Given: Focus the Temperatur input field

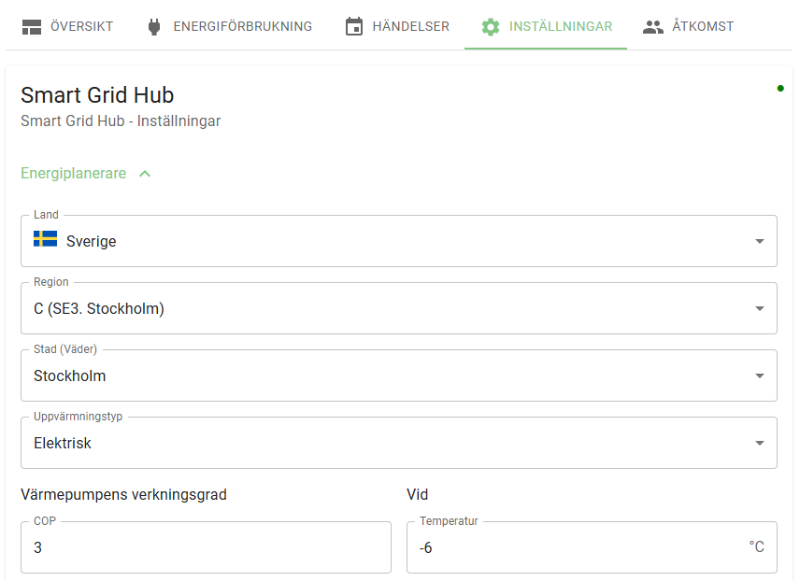Looking at the screenshot, I should 575,548.
